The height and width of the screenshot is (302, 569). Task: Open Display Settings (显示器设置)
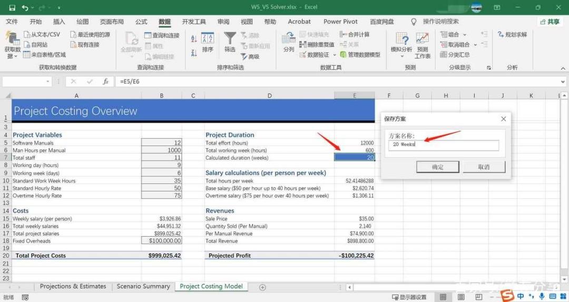point(409,297)
